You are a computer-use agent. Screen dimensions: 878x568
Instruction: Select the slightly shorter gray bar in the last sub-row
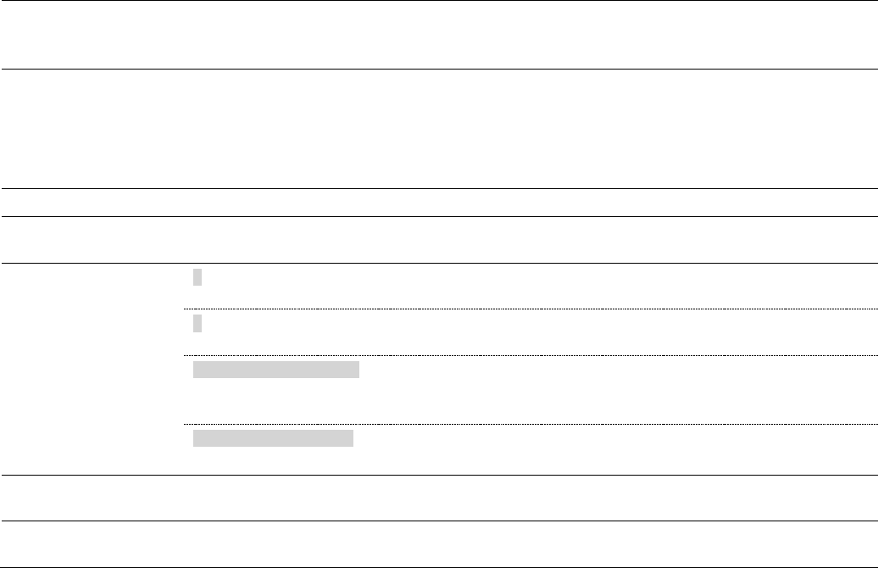[x=273, y=438]
